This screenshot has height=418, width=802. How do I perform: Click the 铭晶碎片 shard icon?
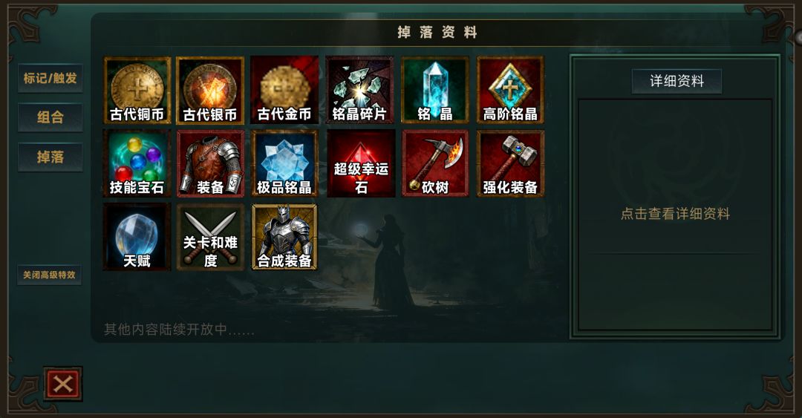click(x=359, y=90)
